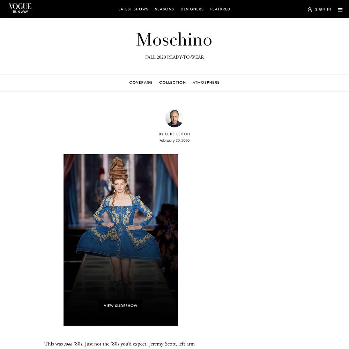Viewport: 349px width, 349px height.
Task: Click the February 20, 2020 date text
Action: pyautogui.click(x=174, y=140)
